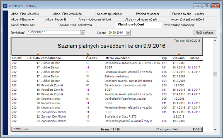The image size is (223, 138).
Task: Click the Název osvědčení column header
Action: pyautogui.click(x=118, y=58)
